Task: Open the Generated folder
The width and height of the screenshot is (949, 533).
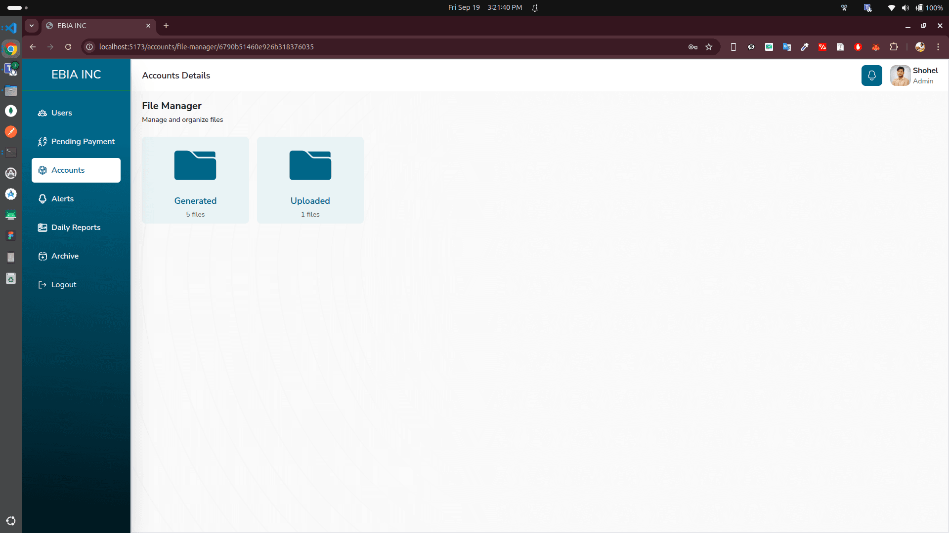Action: point(195,180)
